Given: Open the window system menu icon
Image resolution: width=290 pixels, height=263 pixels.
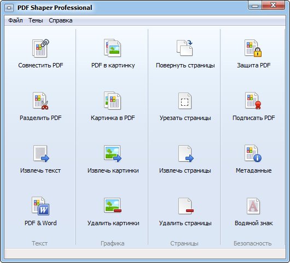Looking at the screenshot, I should (x=9, y=8).
